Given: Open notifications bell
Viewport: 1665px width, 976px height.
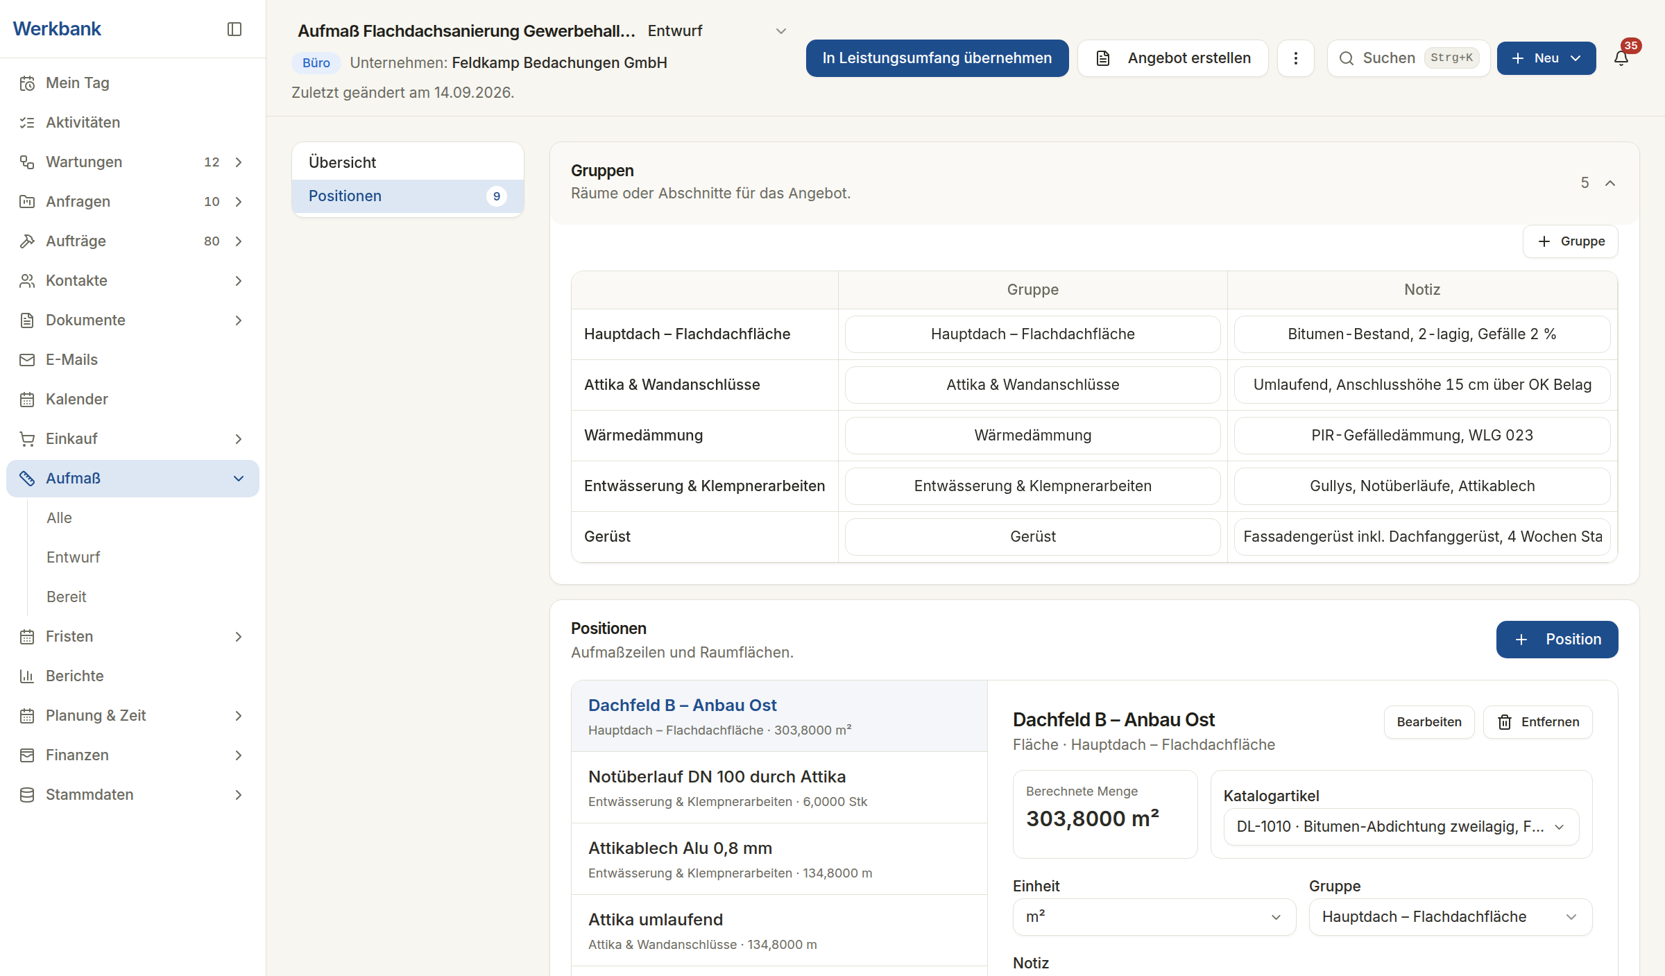Looking at the screenshot, I should pyautogui.click(x=1621, y=58).
